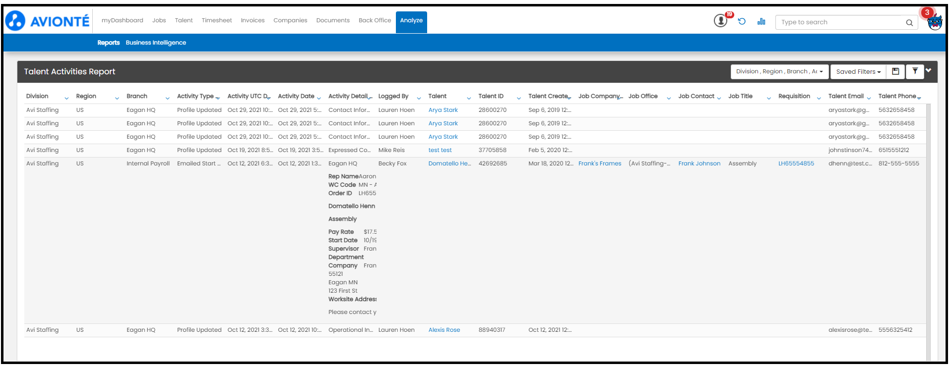Click the save filter floppy disk icon
The height and width of the screenshot is (366, 952).
pyautogui.click(x=895, y=71)
